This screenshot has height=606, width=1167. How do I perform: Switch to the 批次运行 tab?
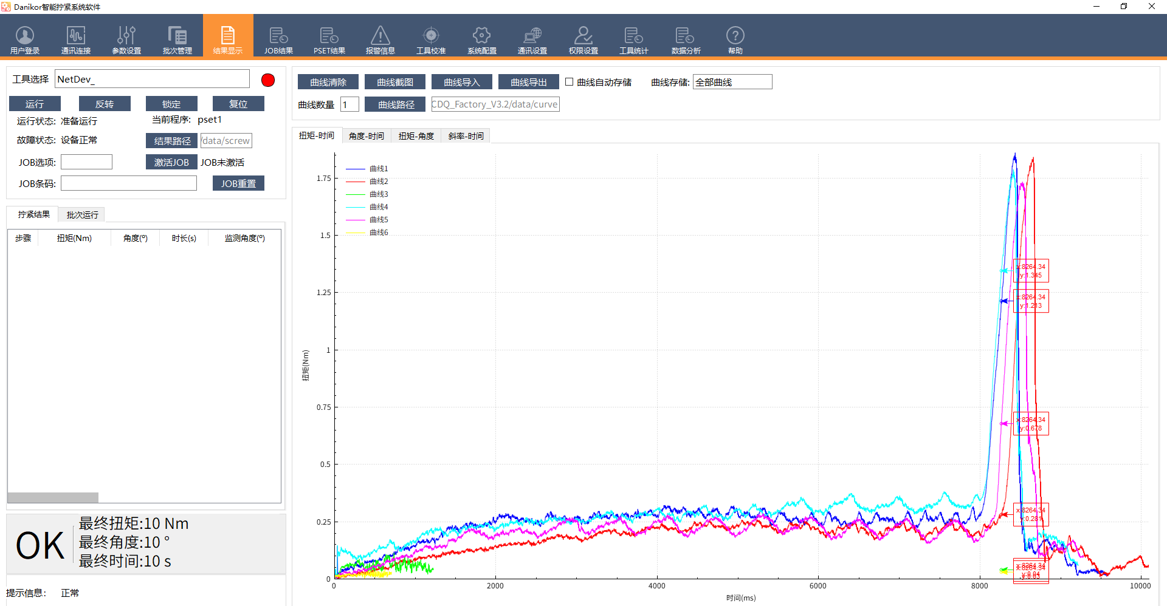(x=83, y=215)
